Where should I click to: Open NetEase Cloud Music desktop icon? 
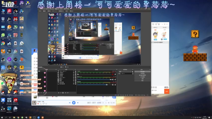click(x=9, y=11)
